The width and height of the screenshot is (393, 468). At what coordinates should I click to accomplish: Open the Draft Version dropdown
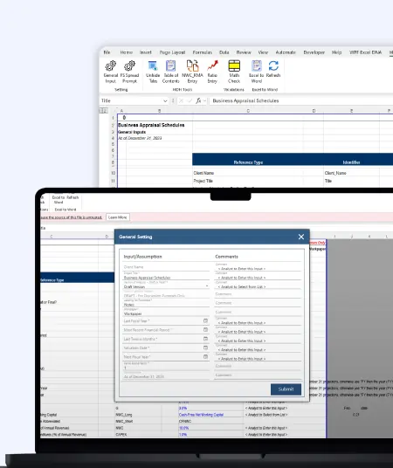[207, 286]
